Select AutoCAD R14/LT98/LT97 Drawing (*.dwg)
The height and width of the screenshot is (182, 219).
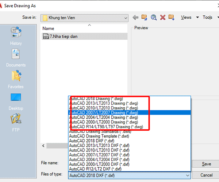(129, 127)
